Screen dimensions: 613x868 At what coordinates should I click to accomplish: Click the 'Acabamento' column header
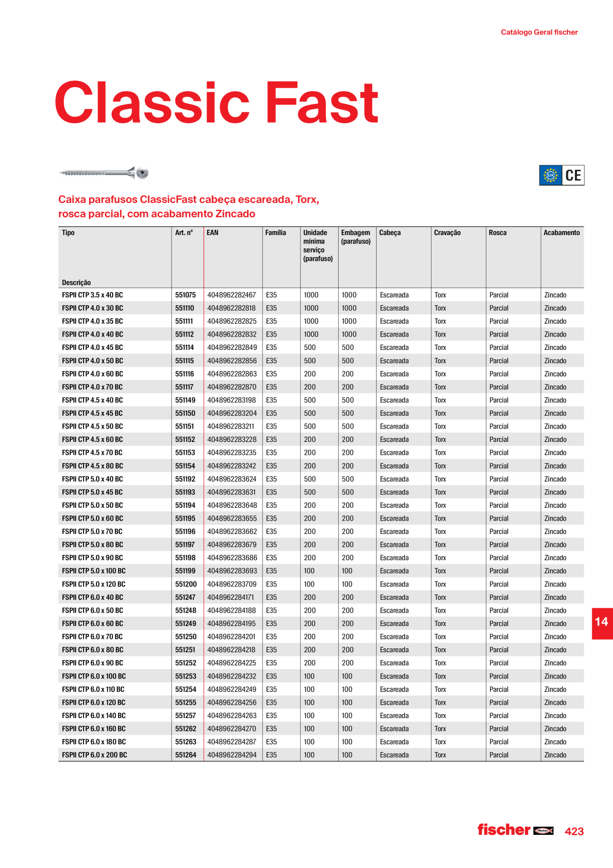tap(562, 233)
